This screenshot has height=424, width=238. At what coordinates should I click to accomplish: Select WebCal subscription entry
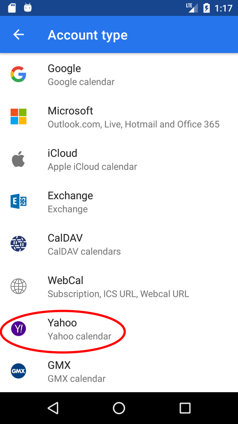119,286
